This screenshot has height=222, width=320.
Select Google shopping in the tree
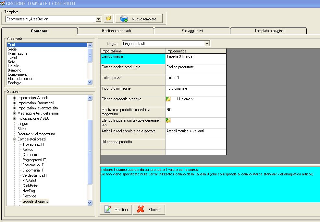point(35,201)
